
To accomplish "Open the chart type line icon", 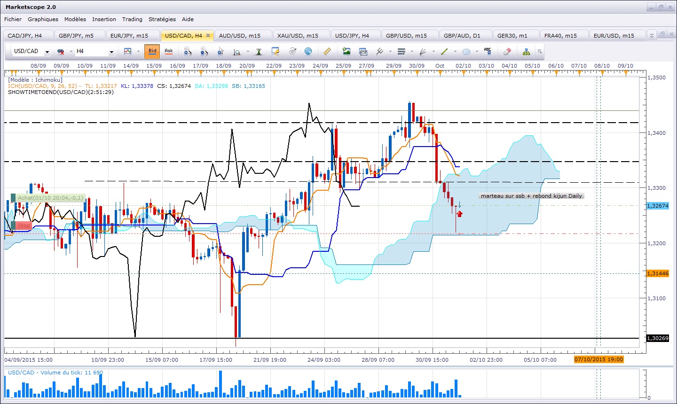I will click(x=127, y=51).
